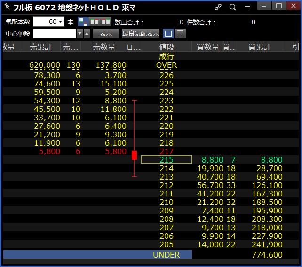Switch to single-pane view icon
Viewport: 302px width, 267px height.
168,33
